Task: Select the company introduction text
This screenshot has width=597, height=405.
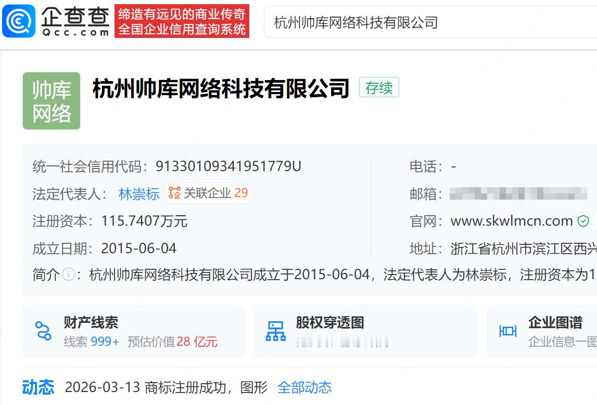Action: 342,274
